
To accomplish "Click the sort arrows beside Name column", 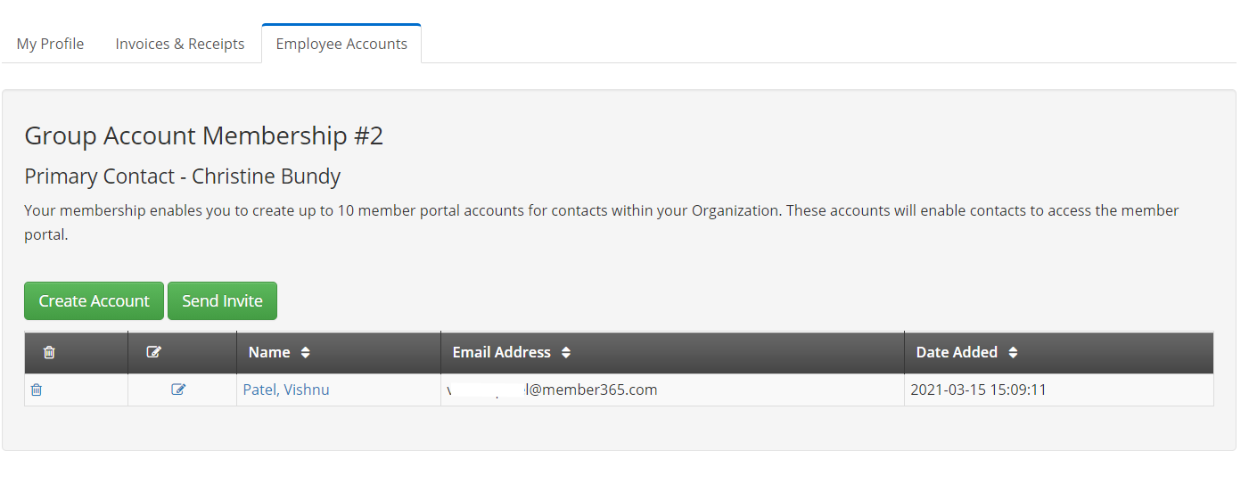I will click(x=306, y=352).
